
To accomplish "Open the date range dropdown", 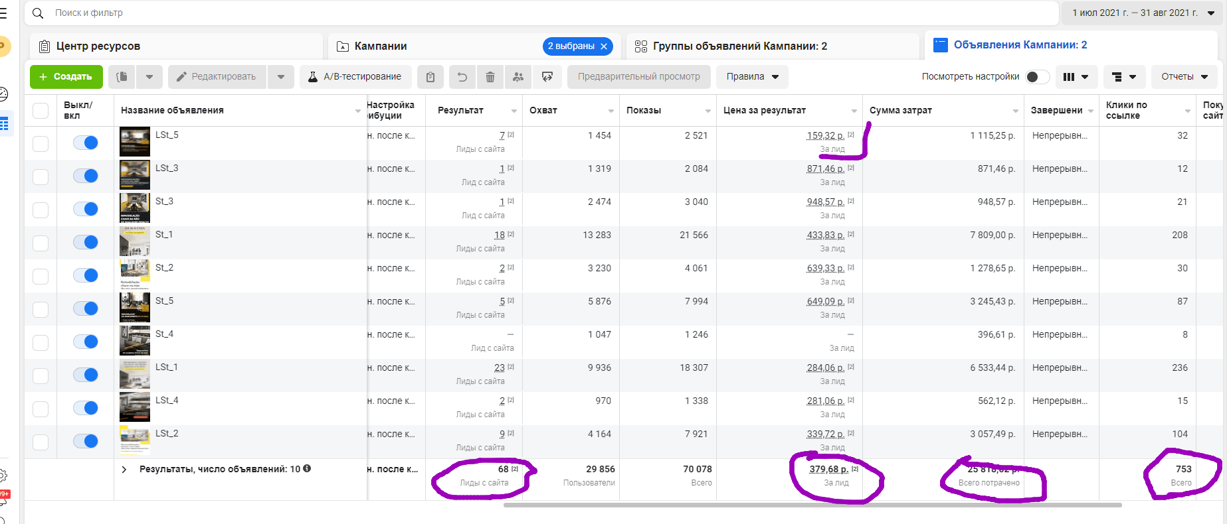I will coord(1144,13).
